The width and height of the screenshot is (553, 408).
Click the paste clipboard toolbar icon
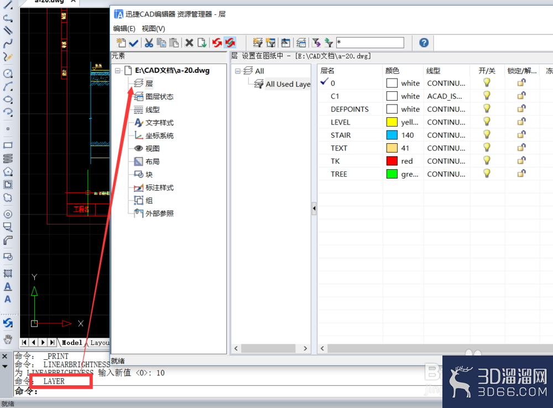tap(174, 43)
